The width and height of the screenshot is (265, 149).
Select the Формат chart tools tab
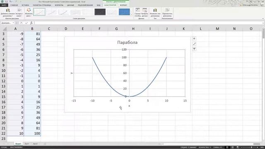coord(123,5)
